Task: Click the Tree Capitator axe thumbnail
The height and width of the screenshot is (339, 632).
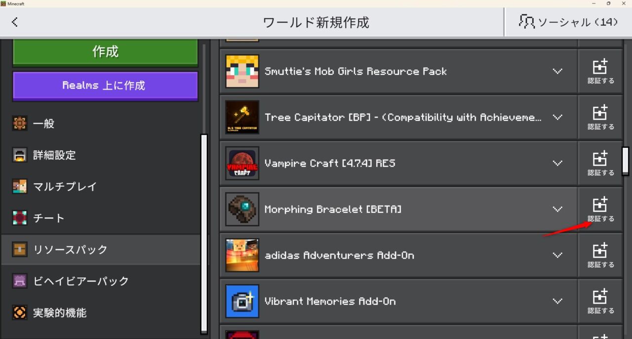Action: pos(242,117)
